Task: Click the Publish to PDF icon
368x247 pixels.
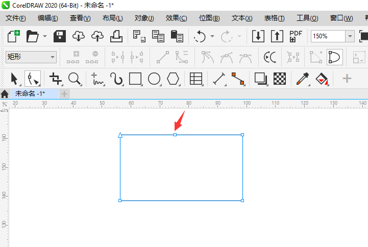Action: point(296,36)
